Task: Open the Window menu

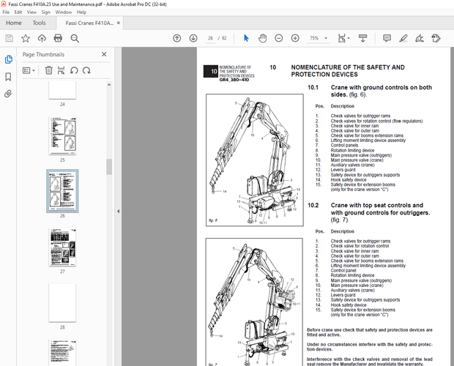Action: (x=64, y=12)
